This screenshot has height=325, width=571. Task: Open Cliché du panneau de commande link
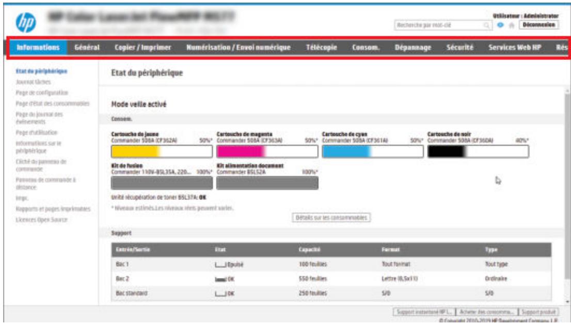41,165
